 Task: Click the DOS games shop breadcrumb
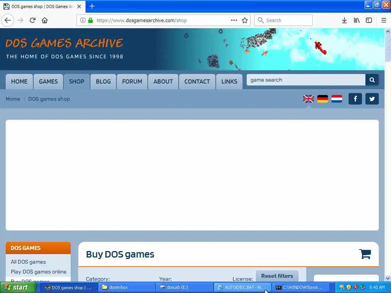point(49,99)
